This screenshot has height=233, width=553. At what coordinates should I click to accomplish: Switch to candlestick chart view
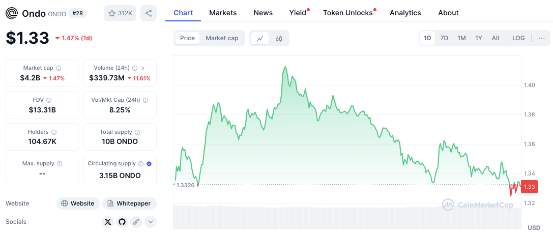point(279,39)
